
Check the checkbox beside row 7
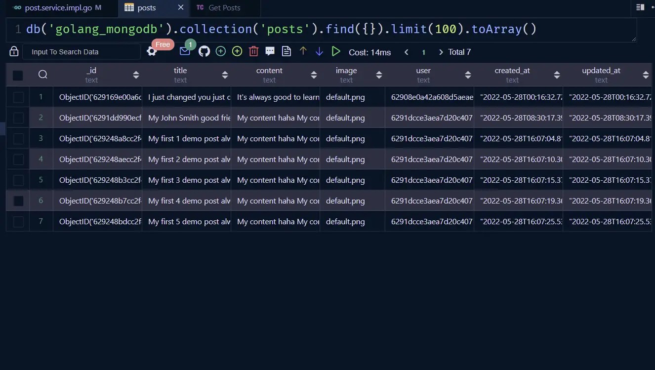(18, 221)
